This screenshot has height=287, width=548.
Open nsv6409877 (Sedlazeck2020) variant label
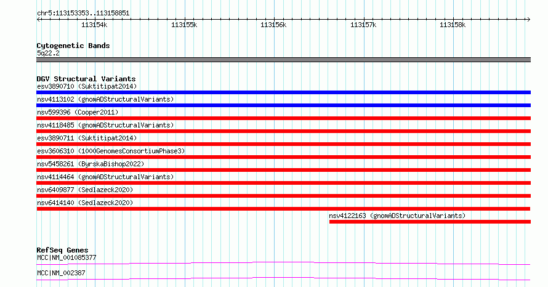[85, 190]
